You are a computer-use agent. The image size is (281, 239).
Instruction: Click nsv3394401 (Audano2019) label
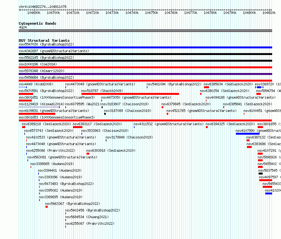tap(60, 170)
